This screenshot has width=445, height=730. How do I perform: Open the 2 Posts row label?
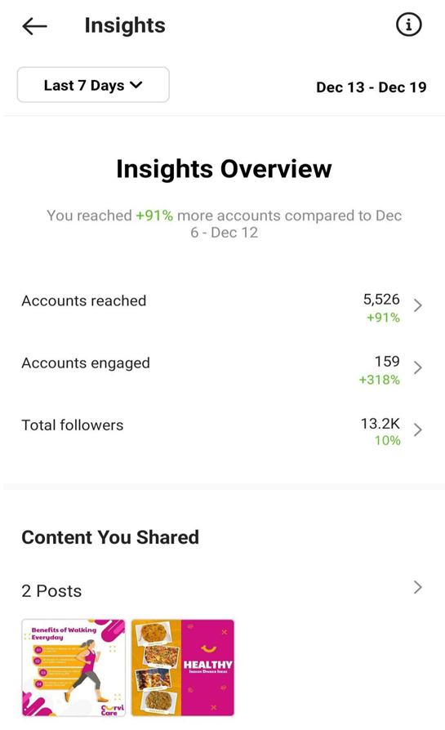click(x=51, y=591)
